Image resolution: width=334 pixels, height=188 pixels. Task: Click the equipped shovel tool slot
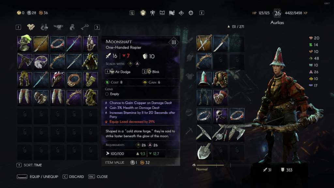point(204,151)
